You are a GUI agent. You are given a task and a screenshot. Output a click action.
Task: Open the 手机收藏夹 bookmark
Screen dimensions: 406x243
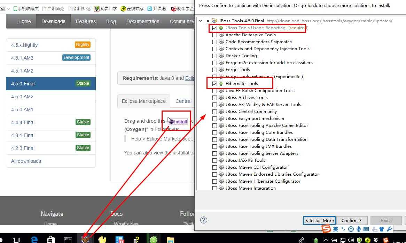click(26, 9)
